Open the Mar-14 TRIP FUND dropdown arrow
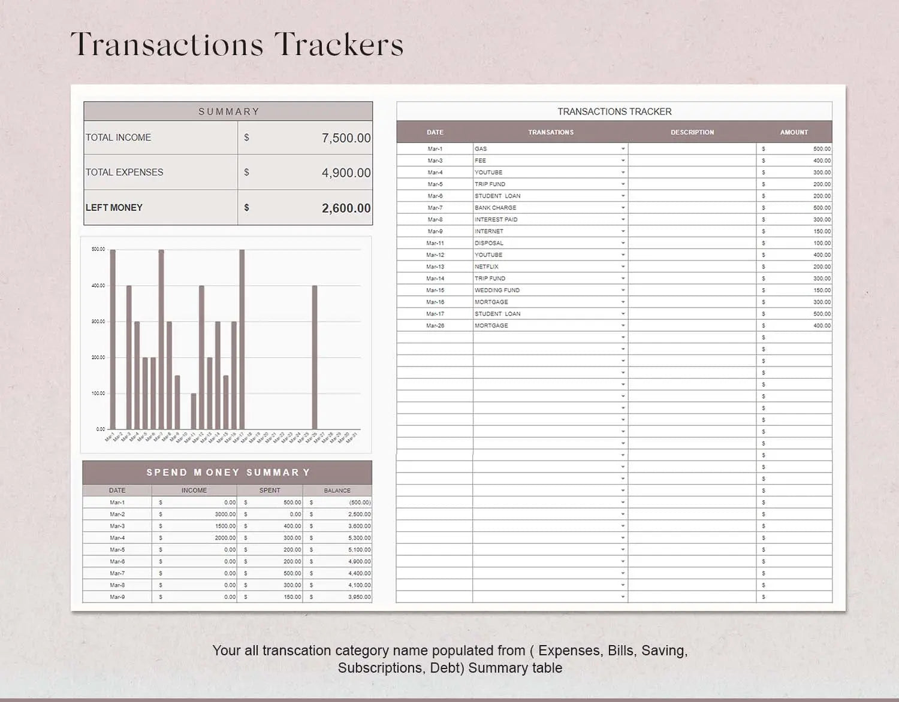 [623, 279]
